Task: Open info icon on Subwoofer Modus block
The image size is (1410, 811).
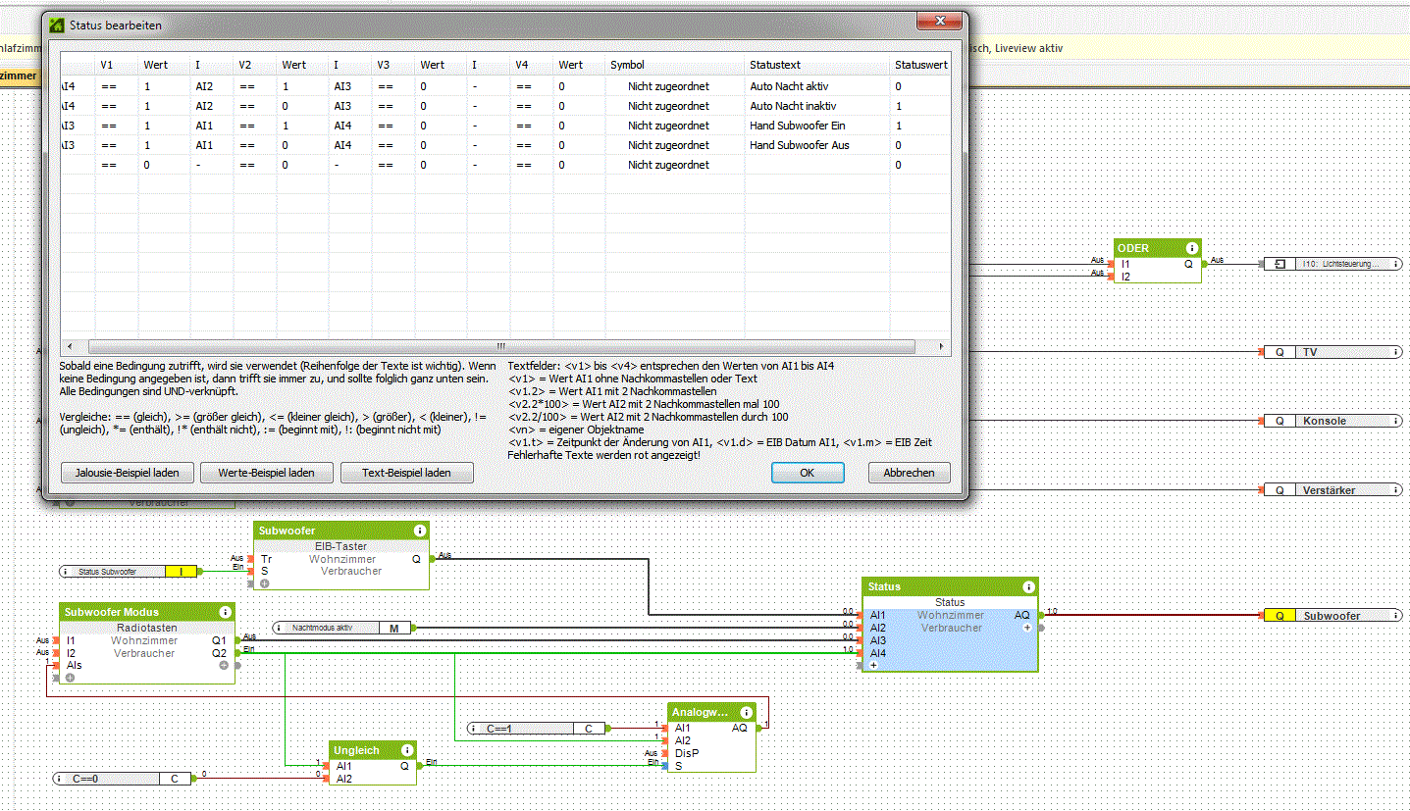Action: [x=225, y=612]
